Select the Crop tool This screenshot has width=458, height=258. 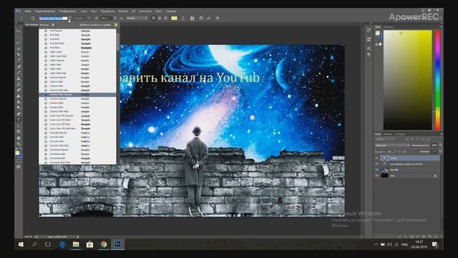point(19,54)
